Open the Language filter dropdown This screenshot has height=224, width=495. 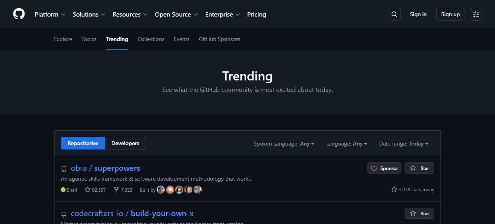347,144
